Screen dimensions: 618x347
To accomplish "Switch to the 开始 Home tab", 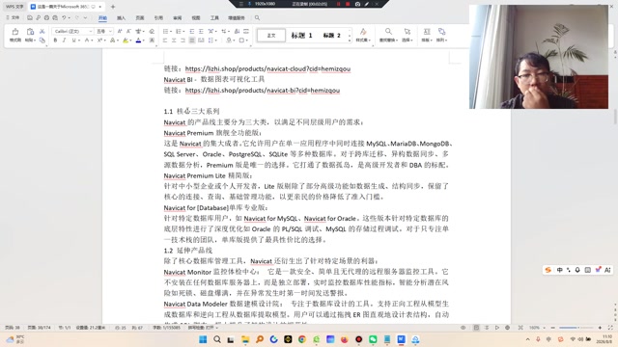I will [x=102, y=17].
